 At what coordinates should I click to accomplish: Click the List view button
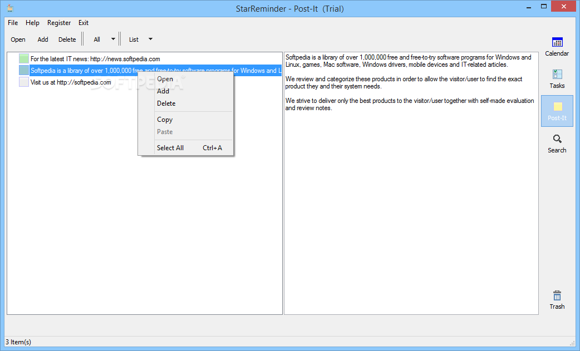click(134, 39)
